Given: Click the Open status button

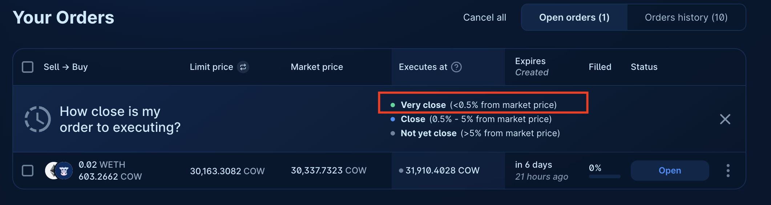Looking at the screenshot, I should coord(670,171).
